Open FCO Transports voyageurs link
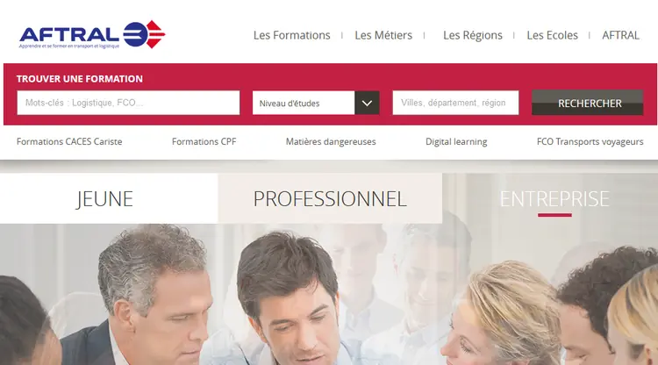This screenshot has height=365, width=658. click(x=590, y=142)
